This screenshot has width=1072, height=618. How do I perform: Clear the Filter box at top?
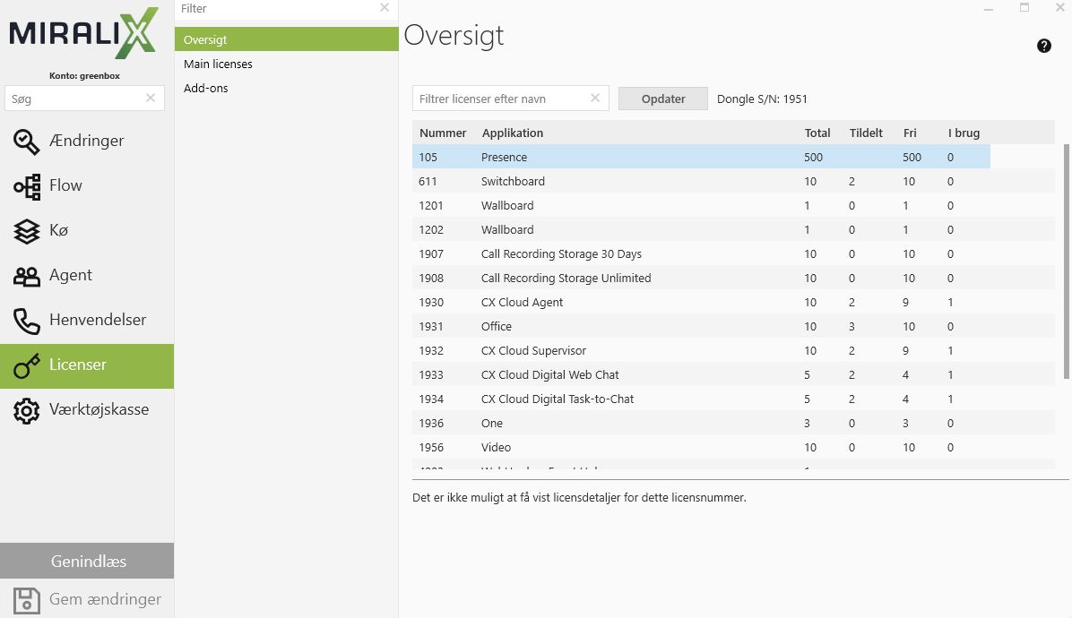coord(385,8)
